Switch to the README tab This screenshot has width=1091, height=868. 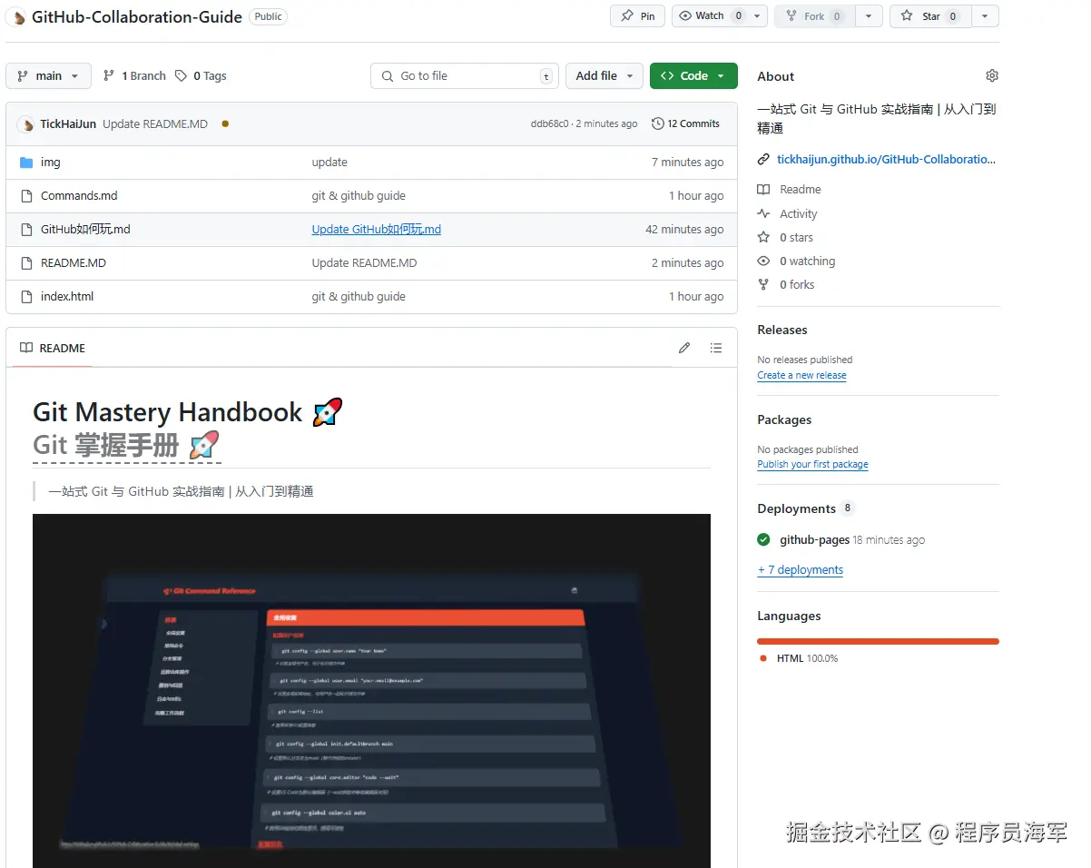(x=50, y=348)
